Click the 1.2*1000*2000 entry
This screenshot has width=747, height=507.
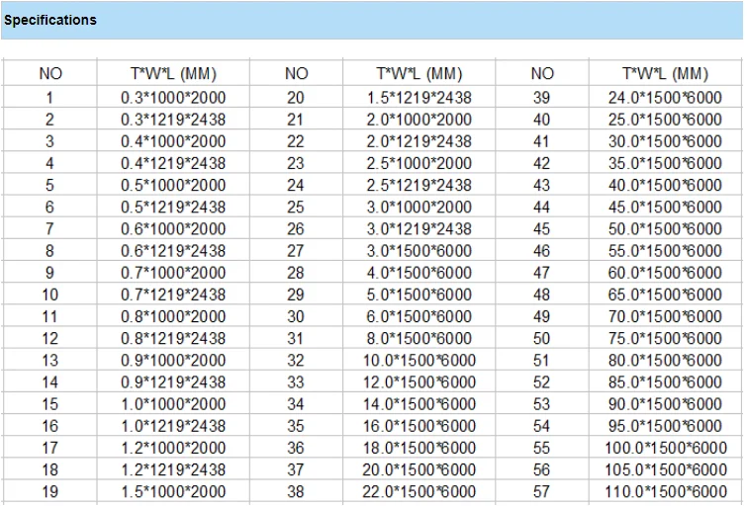pyautogui.click(x=173, y=448)
